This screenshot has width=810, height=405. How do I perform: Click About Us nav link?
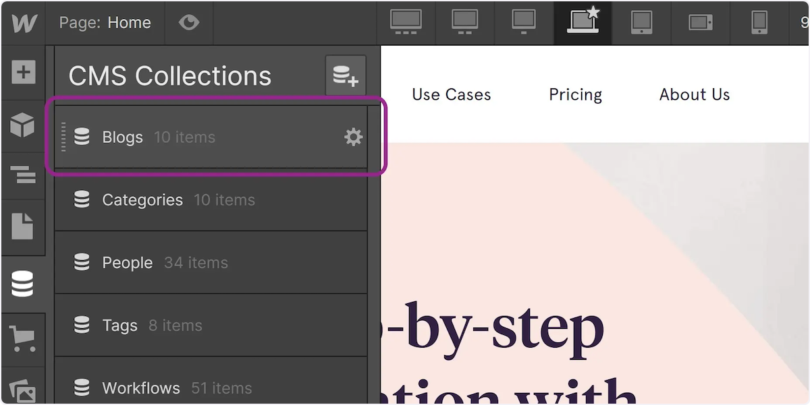click(695, 95)
